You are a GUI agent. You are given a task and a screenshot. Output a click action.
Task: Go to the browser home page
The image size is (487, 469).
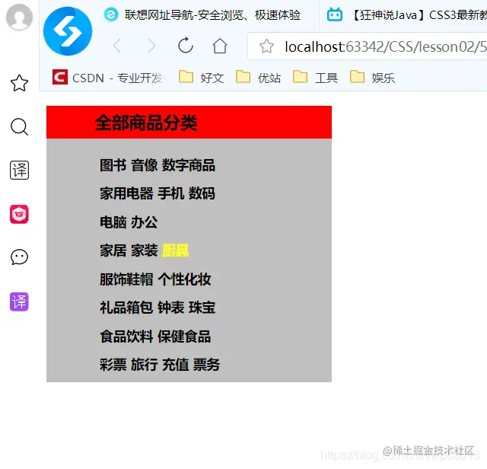click(220, 46)
